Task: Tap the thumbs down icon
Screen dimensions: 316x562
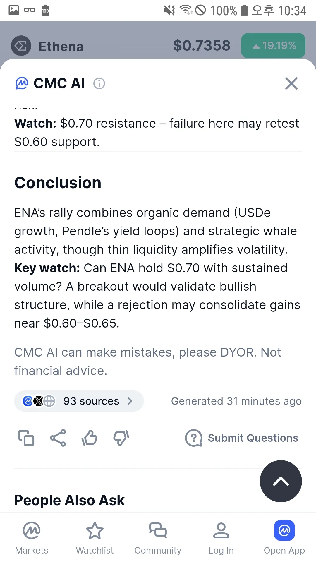Action: (121, 438)
